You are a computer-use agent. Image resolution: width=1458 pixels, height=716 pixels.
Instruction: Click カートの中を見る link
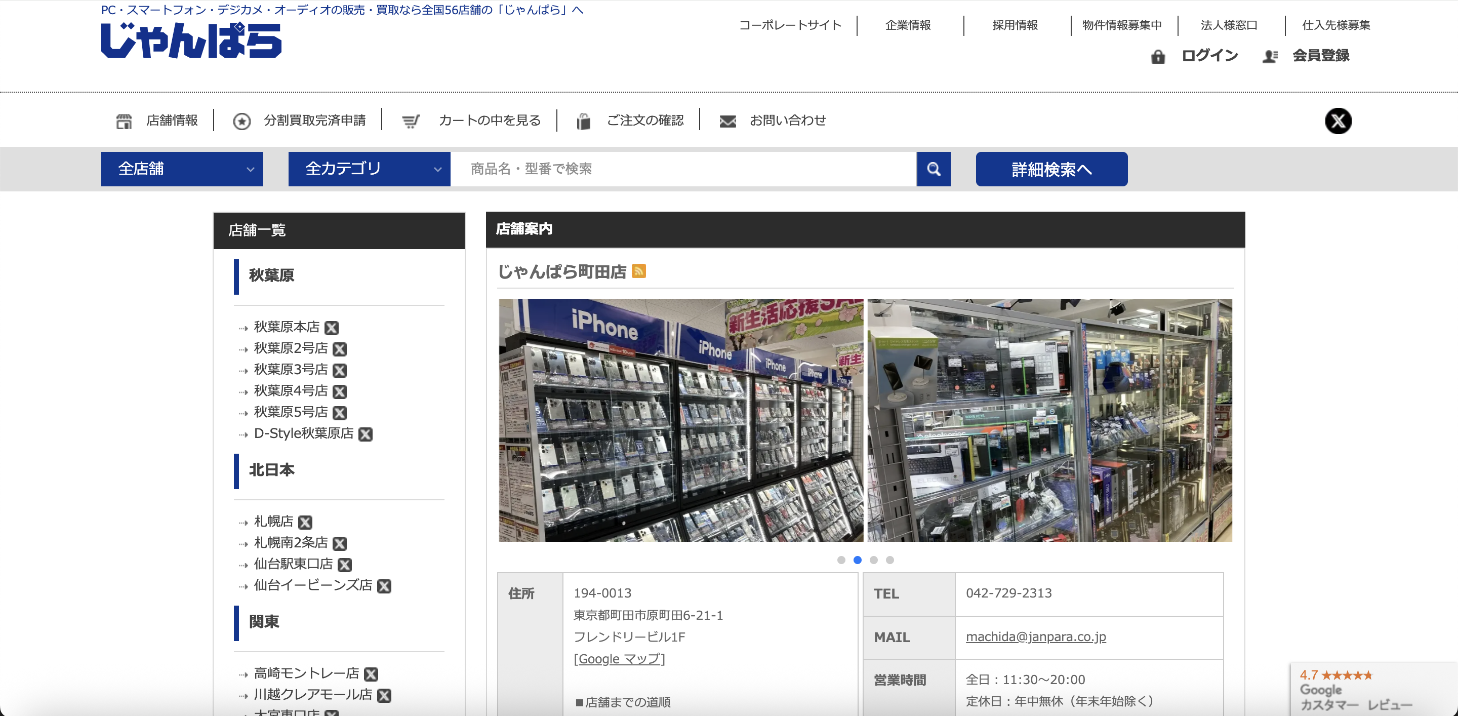tap(490, 121)
